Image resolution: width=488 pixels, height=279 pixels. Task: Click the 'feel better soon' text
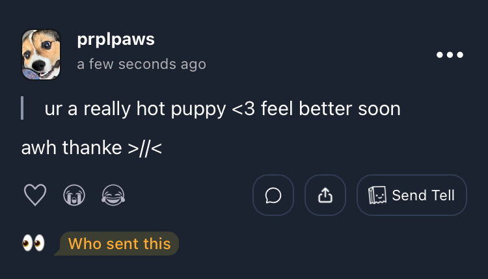click(x=331, y=109)
